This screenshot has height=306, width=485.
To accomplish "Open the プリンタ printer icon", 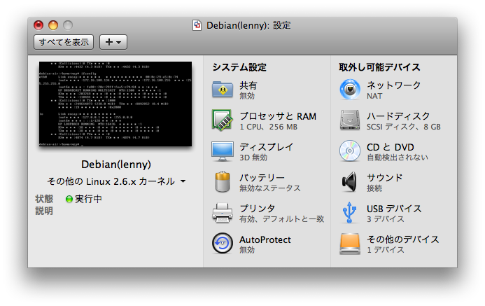I will [x=223, y=213].
